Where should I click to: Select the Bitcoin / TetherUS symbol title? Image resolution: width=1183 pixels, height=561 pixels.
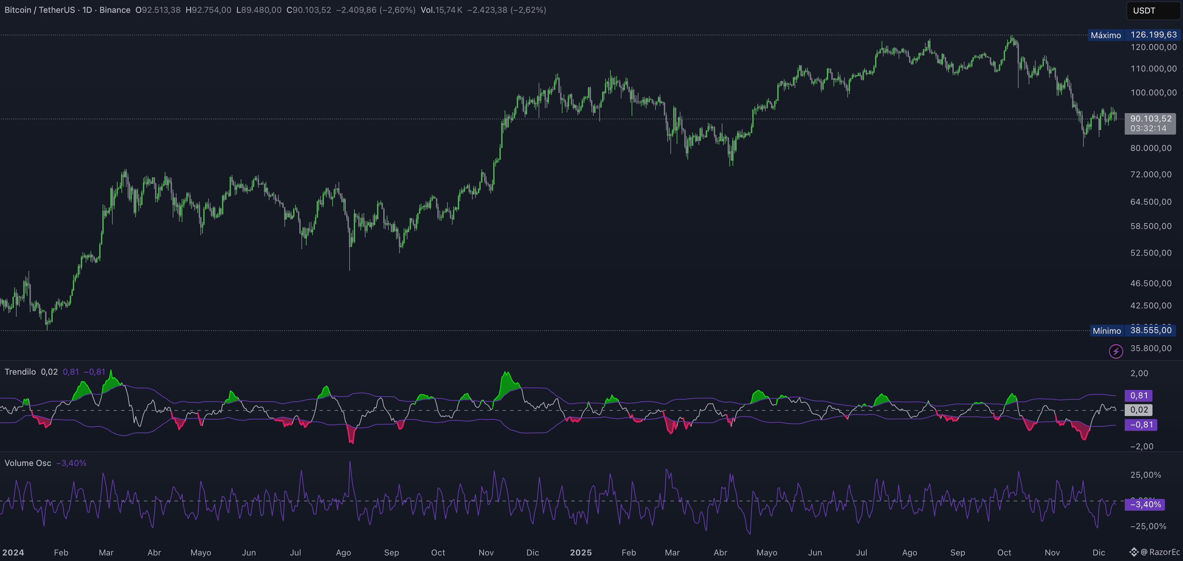(x=41, y=10)
